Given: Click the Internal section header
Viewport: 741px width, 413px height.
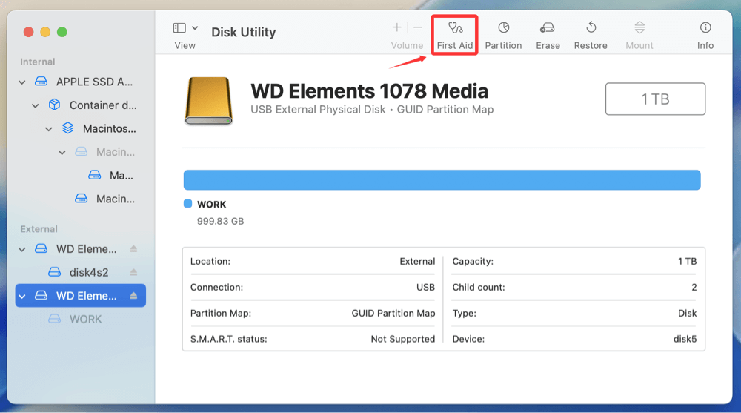Looking at the screenshot, I should 37,62.
